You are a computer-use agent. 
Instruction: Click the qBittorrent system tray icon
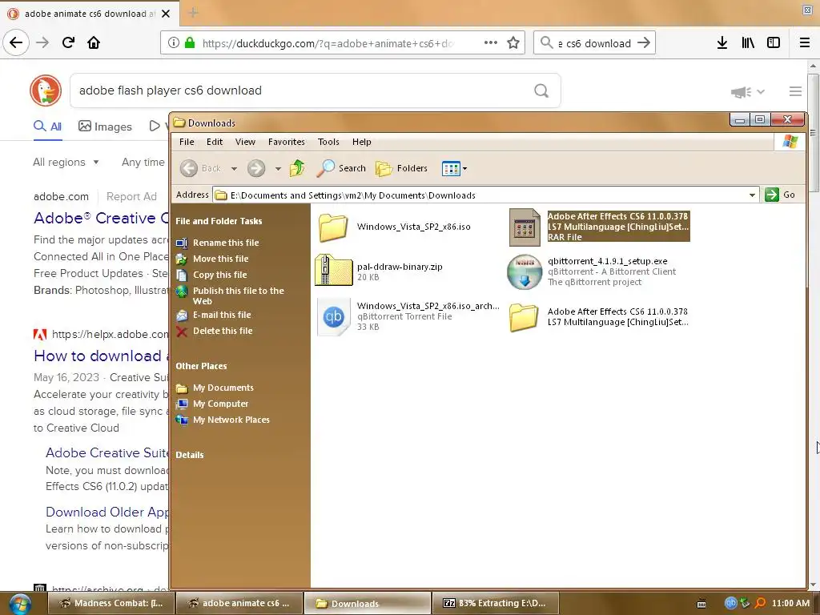(x=730, y=603)
